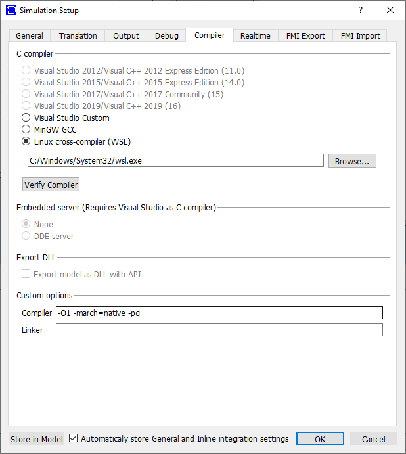
Task: Switch to FMI Export tab
Action: 305,36
